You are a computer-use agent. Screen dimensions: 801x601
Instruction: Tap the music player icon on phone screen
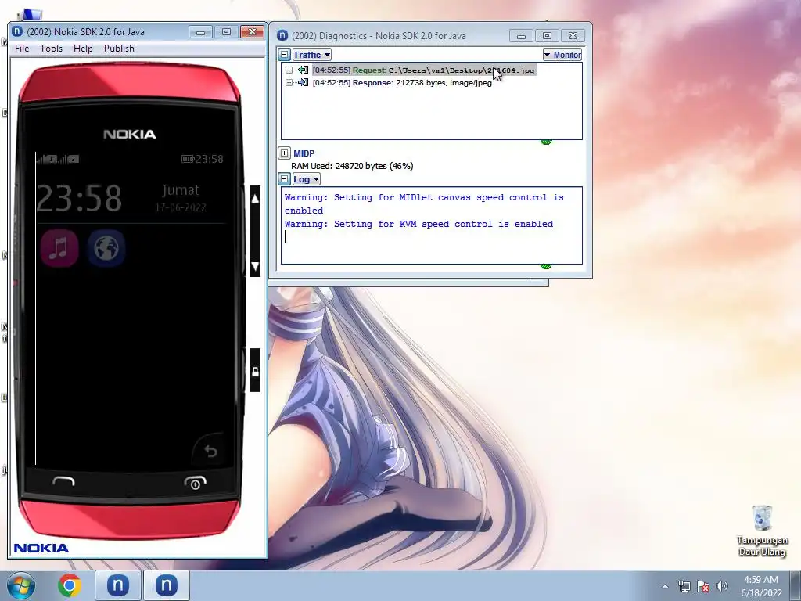[x=59, y=248]
